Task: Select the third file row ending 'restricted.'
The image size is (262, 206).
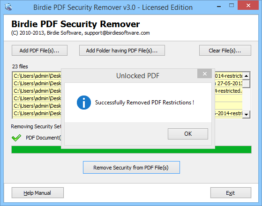Action: (x=127, y=91)
